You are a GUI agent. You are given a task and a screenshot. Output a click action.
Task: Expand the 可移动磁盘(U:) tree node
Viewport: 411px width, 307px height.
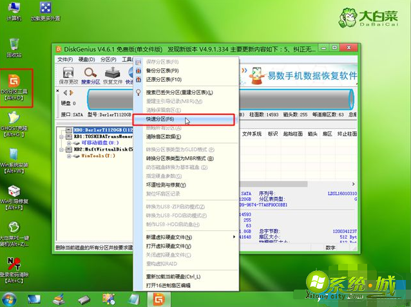69,143
